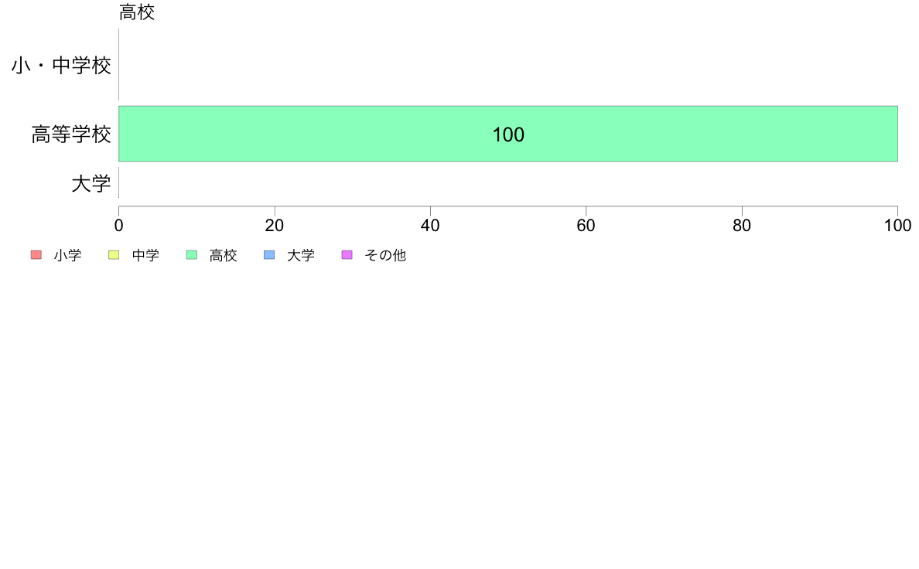The image size is (919, 569).
Task: Click the 80 tick label on axis
Action: click(x=742, y=226)
